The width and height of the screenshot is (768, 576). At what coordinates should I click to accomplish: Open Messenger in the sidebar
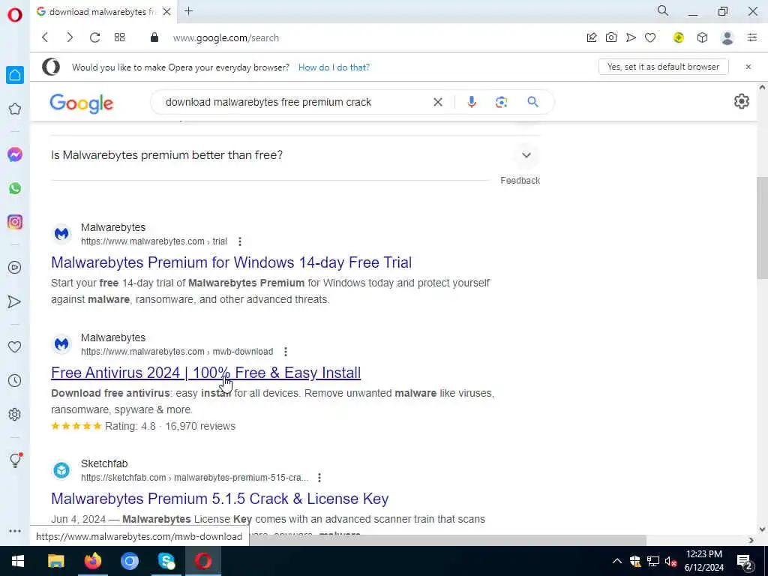[15, 154]
